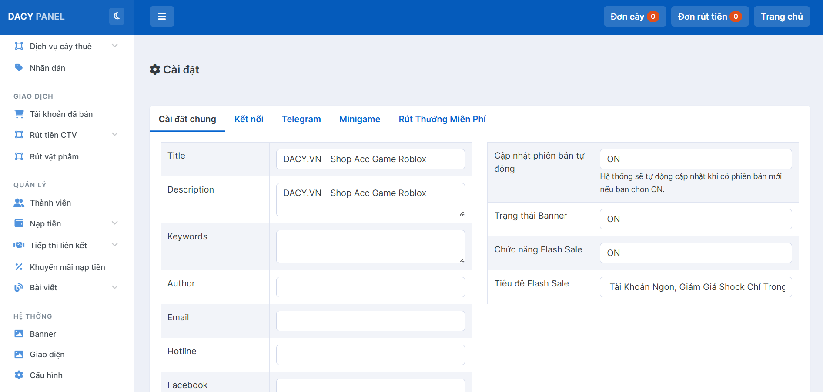Click the Giao diện image icon
Image resolution: width=823 pixels, height=392 pixels.
(19, 354)
